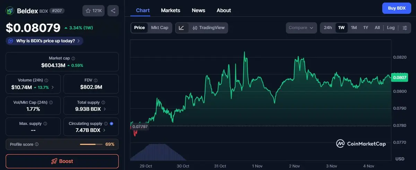Click Vol/Mkt Cap info icon

51,103
